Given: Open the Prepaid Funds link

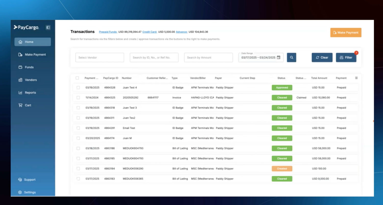Looking at the screenshot, I should point(108,32).
